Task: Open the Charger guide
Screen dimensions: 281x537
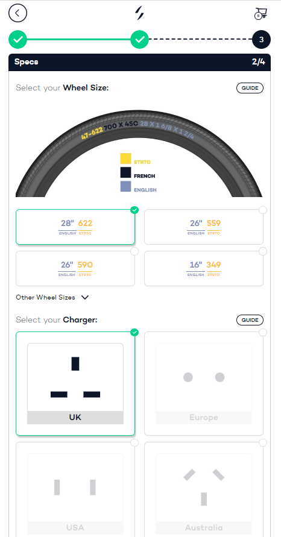Action: point(250,320)
